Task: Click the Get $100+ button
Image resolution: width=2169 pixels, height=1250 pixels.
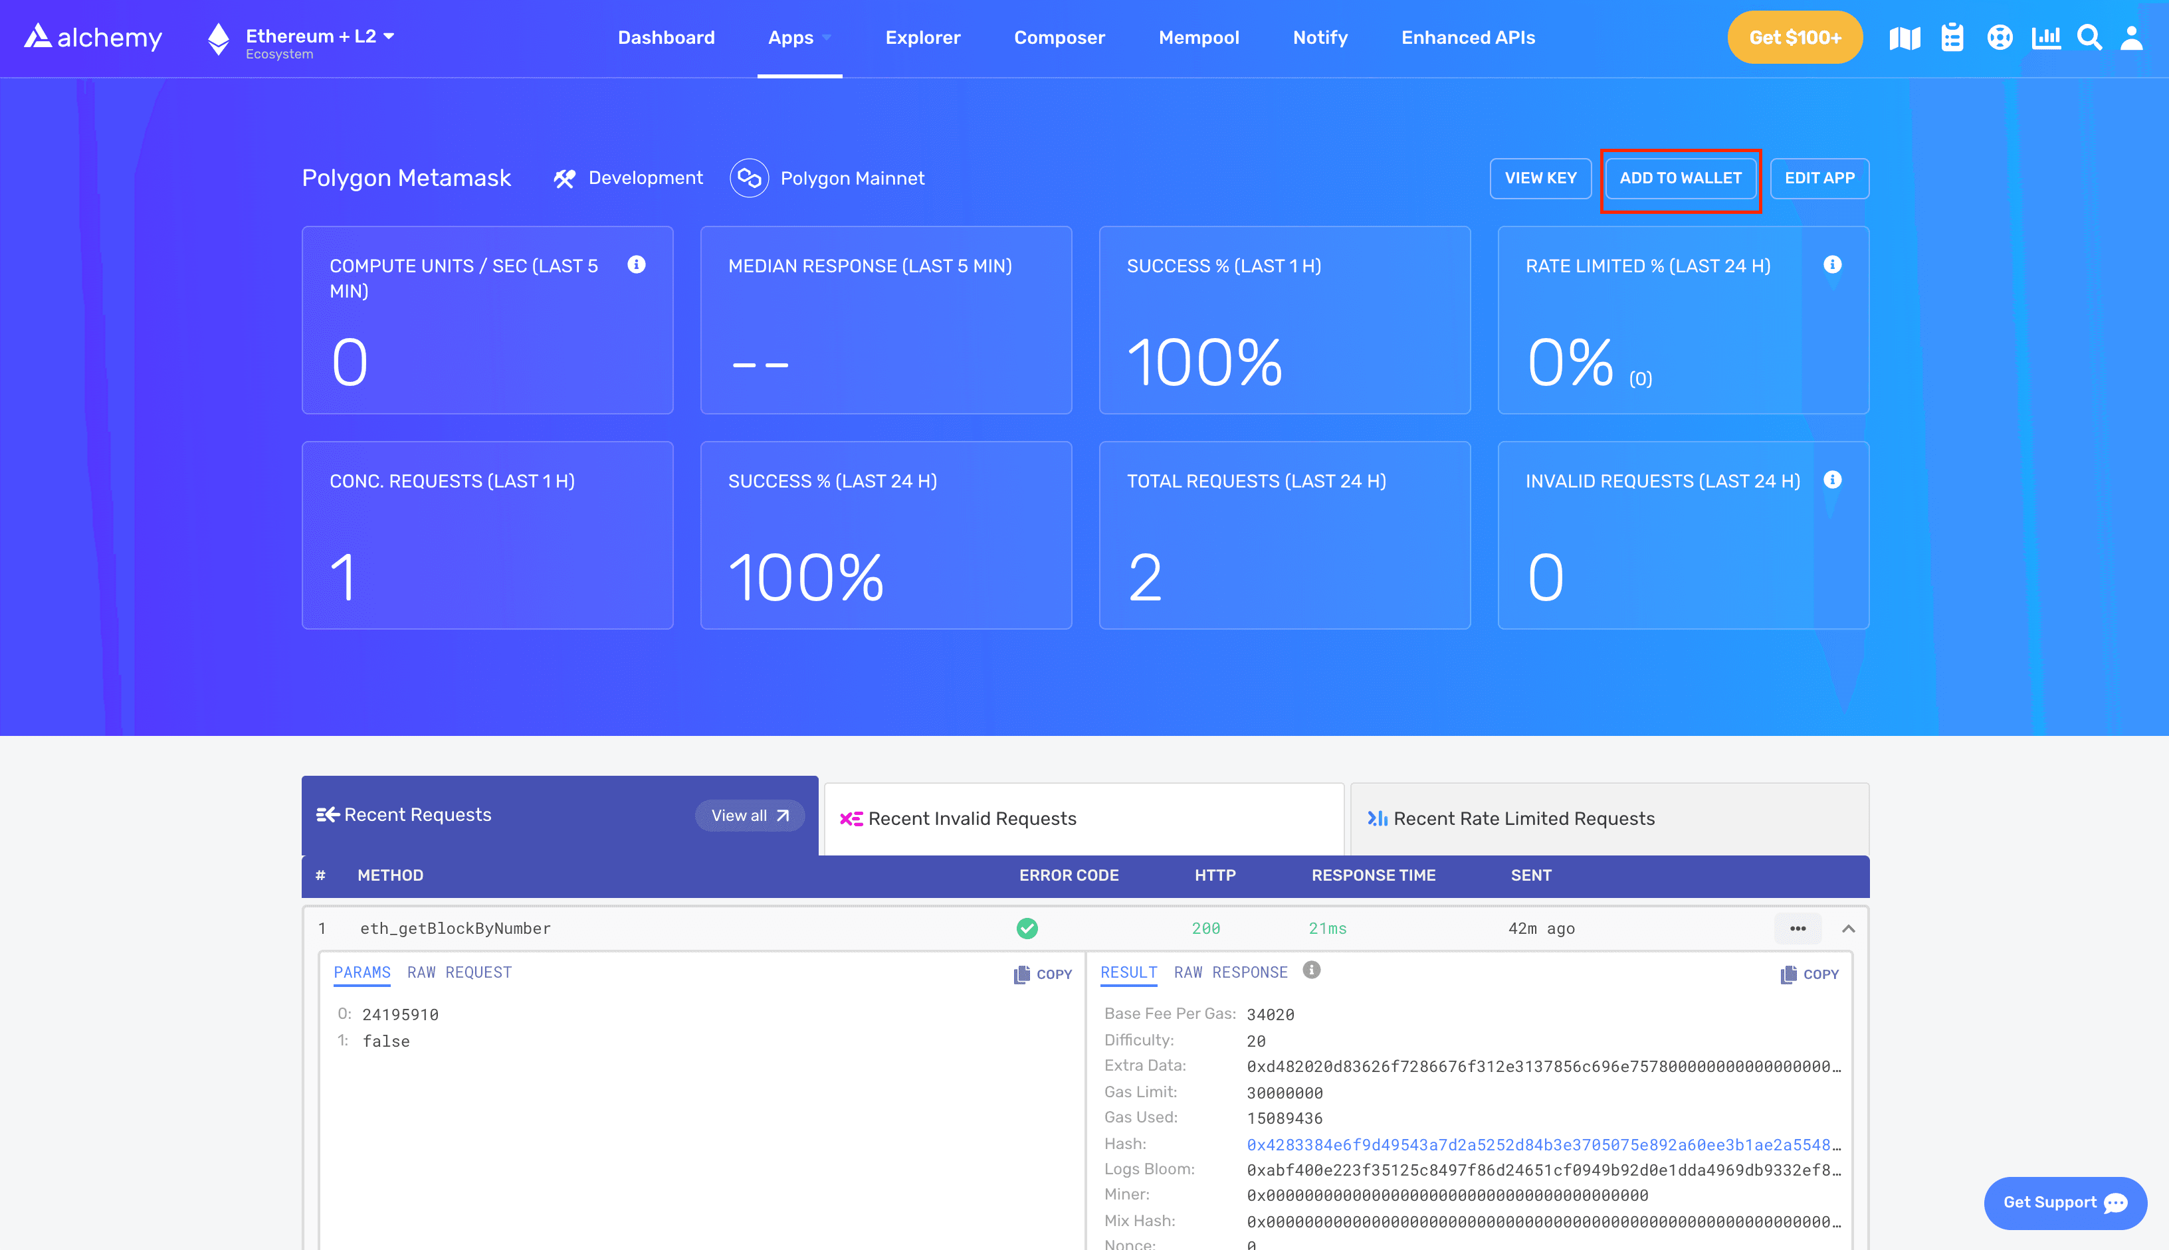Action: 1795,38
